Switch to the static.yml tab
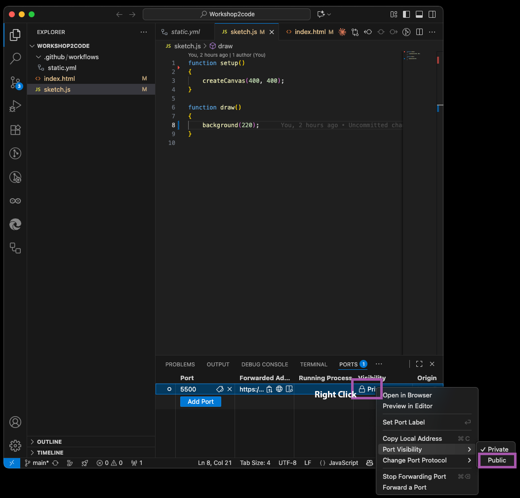The image size is (520, 498). 185,32
